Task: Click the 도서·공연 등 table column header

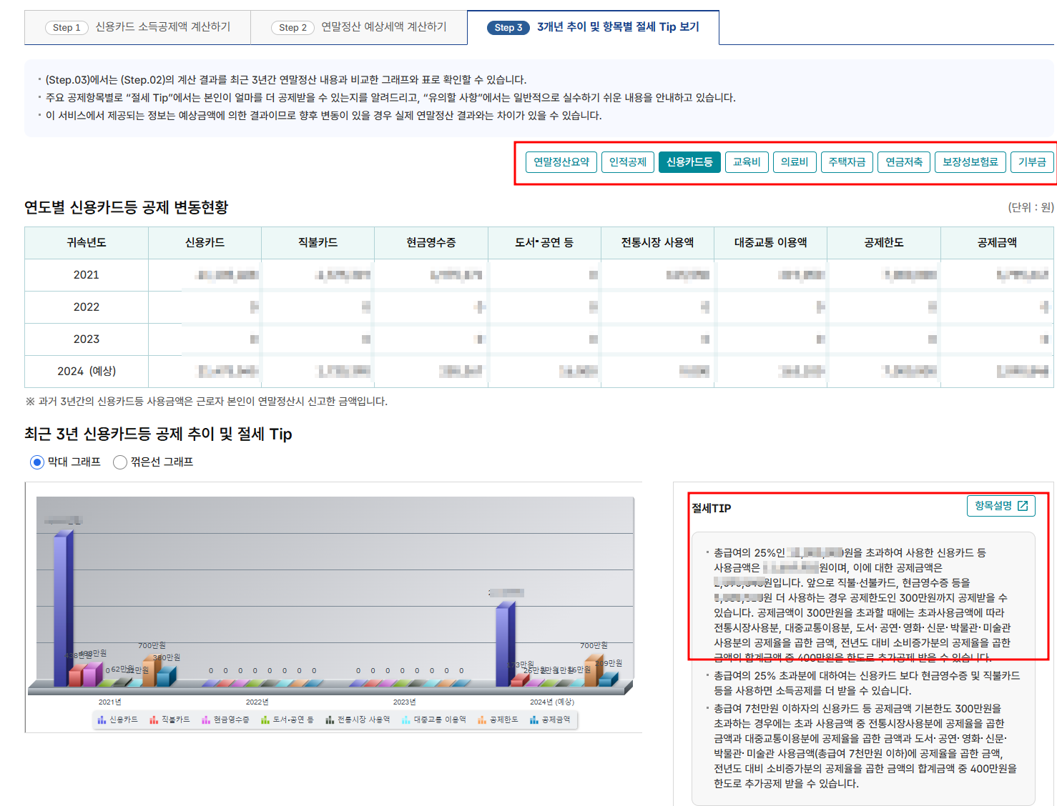Action: (x=544, y=243)
